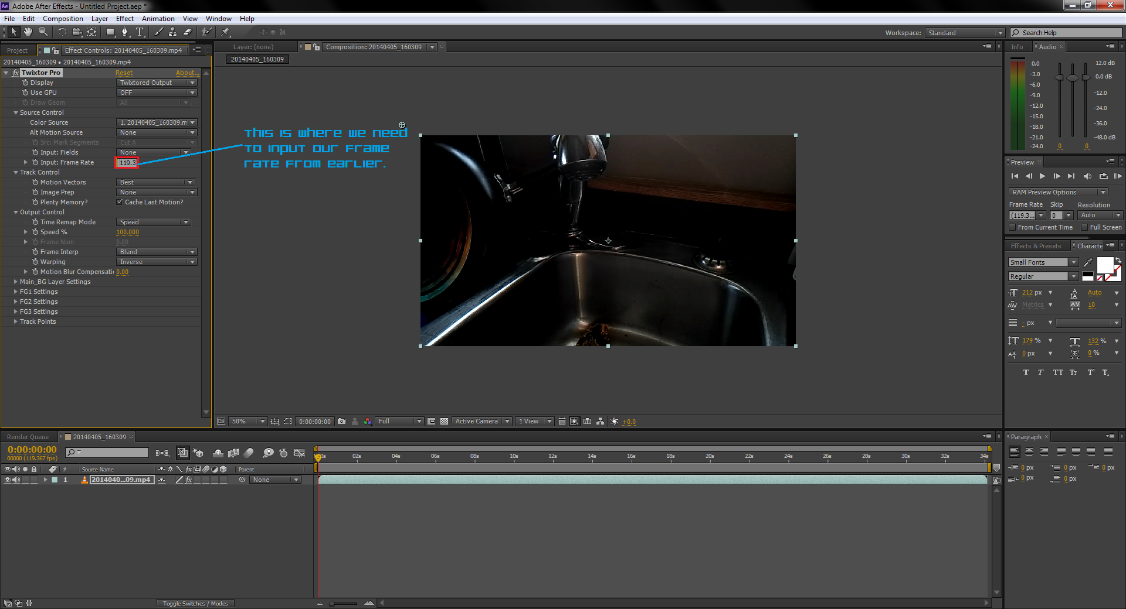Click the Speed % value 100.000
1126x609 pixels.
click(x=127, y=232)
